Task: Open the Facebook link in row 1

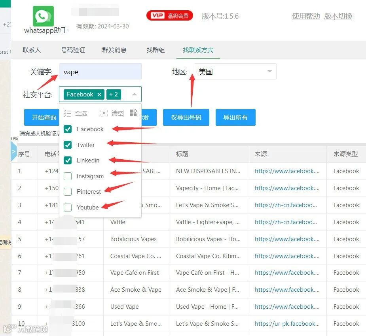Action: pos(287,171)
